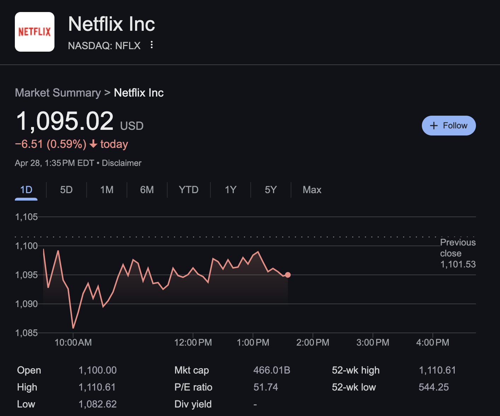Click the High value 1,110.61 beside High
The height and width of the screenshot is (416, 500).
[x=97, y=387]
